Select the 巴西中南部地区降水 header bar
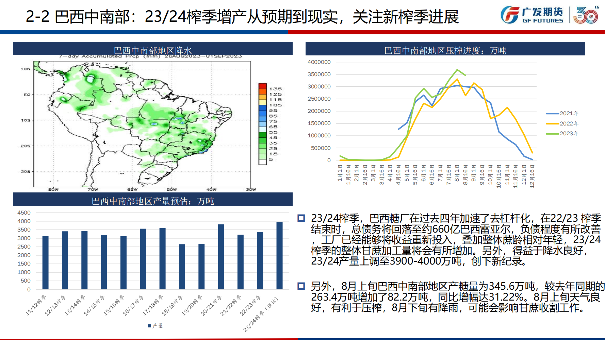 point(152,49)
